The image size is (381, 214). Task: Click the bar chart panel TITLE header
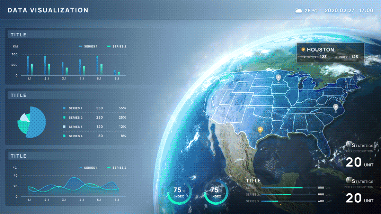(18, 35)
